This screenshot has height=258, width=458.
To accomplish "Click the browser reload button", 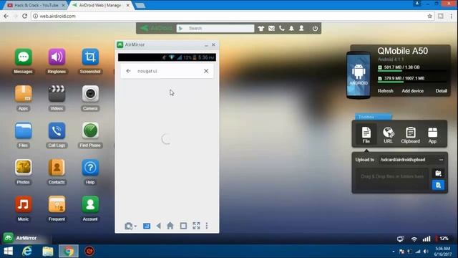I will coord(25,16).
